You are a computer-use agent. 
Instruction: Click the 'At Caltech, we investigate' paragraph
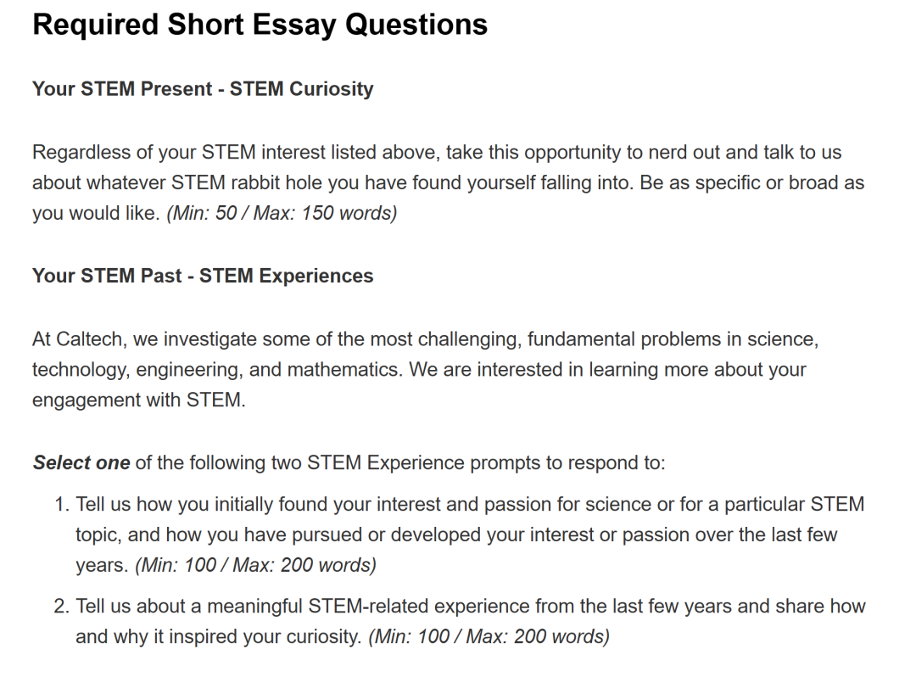pyautogui.click(x=425, y=369)
